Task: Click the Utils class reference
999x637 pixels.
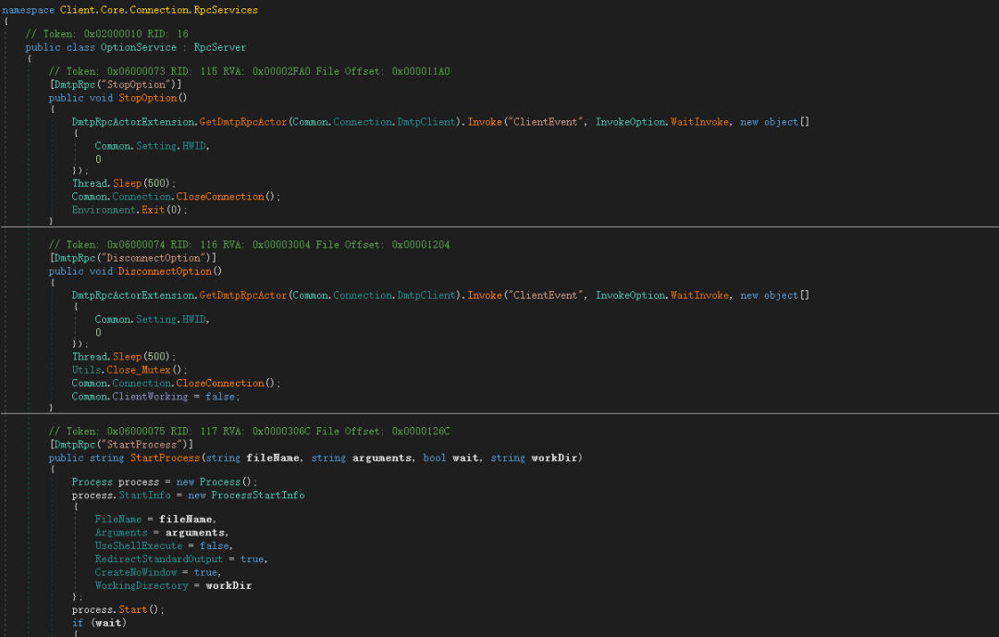Action: [86, 370]
